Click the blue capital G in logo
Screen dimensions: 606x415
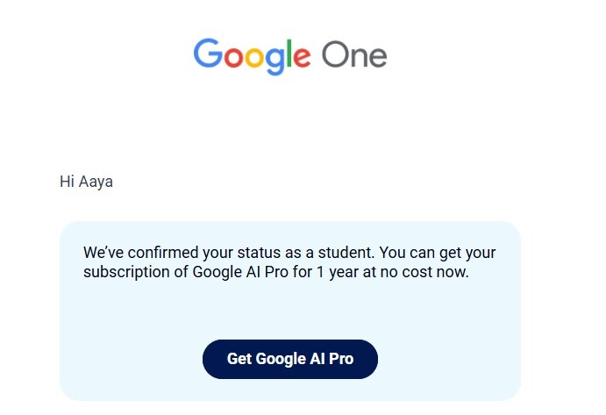[x=208, y=53]
